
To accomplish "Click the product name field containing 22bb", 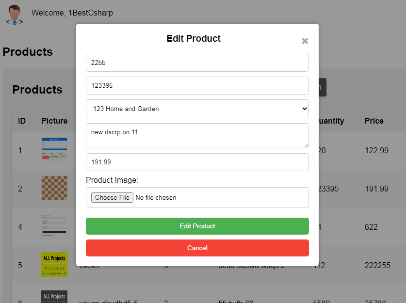I will [x=197, y=63].
